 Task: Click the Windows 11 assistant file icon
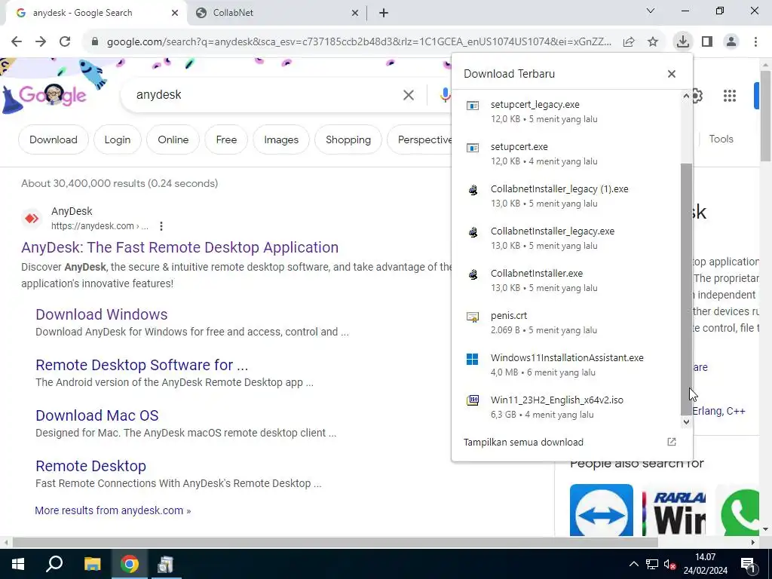point(472,360)
